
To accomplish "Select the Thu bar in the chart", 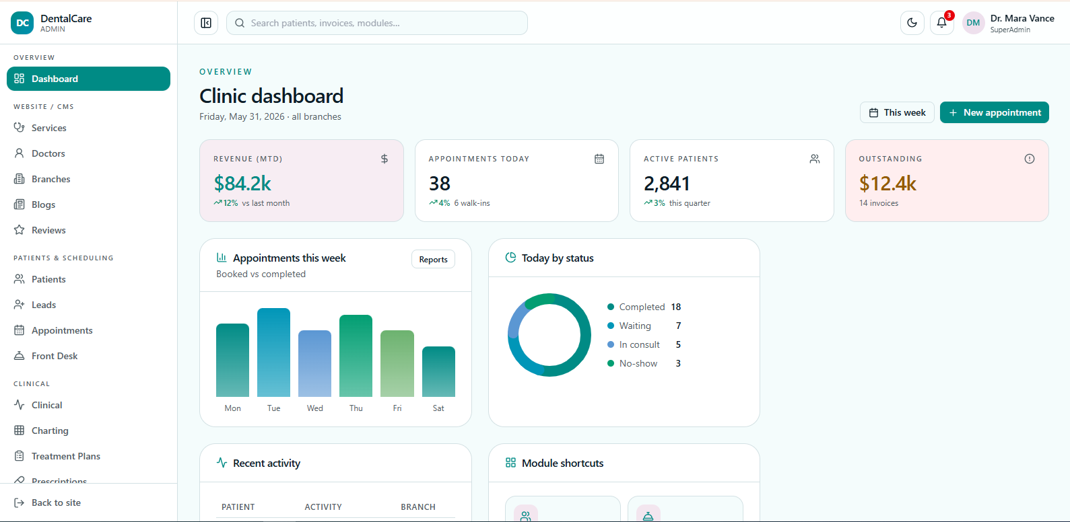I will click(x=356, y=356).
